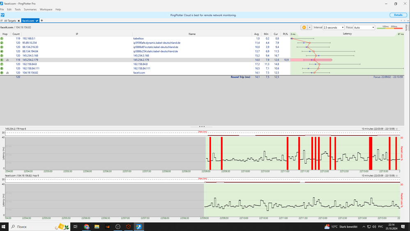Sort the table by the PL% column header
Image resolution: width=410 pixels, height=231 pixels.
tap(286, 34)
